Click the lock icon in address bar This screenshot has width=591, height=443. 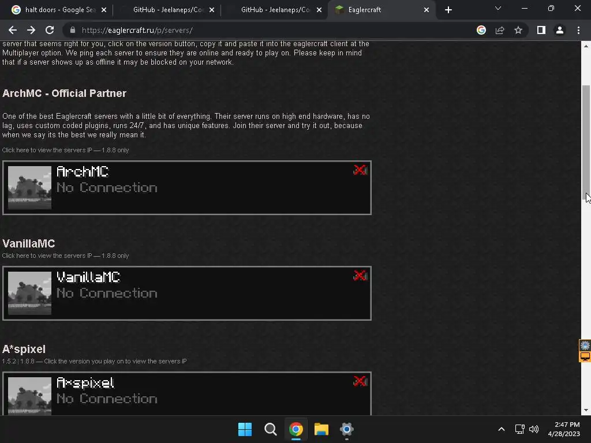(73, 30)
